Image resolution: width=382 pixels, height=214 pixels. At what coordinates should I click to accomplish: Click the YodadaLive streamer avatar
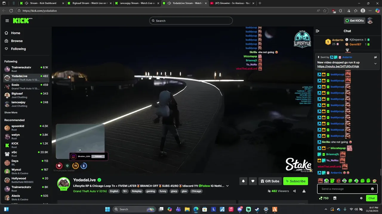[x=64, y=183]
